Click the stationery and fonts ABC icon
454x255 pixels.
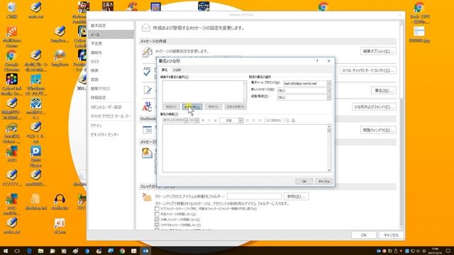point(147,106)
